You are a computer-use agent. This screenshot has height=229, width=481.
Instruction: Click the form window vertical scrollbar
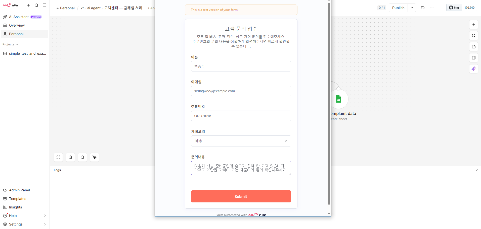[329, 104]
